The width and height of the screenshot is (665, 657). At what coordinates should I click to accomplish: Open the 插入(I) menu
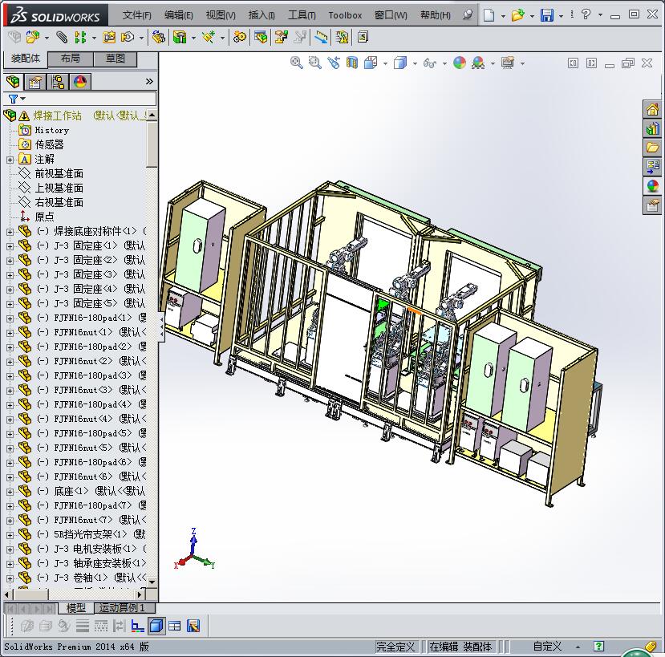point(262,15)
